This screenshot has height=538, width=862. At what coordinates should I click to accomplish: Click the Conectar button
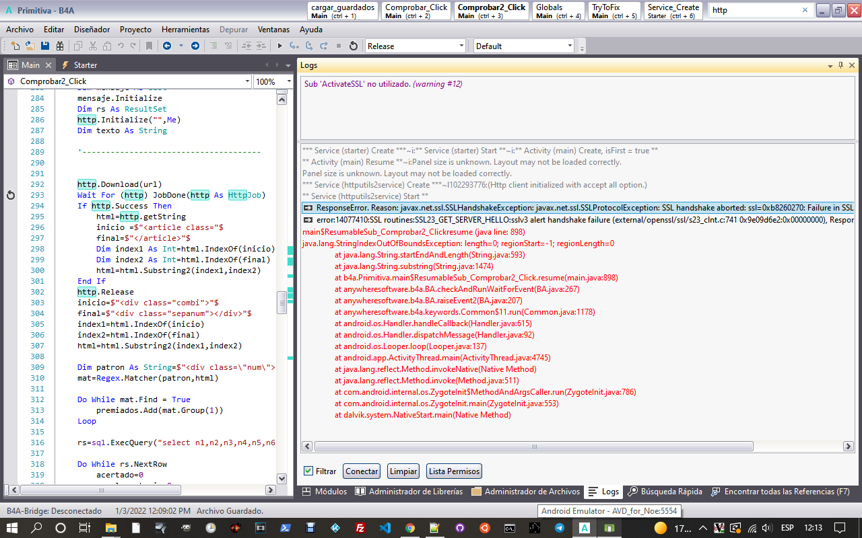click(x=362, y=471)
